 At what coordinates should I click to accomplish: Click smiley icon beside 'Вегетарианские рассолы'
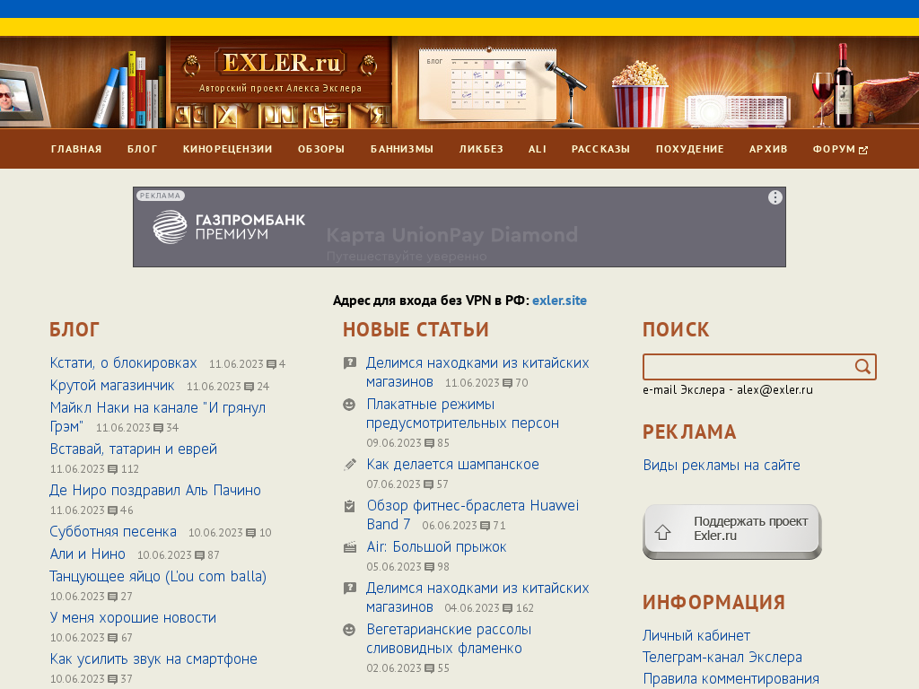[349, 630]
